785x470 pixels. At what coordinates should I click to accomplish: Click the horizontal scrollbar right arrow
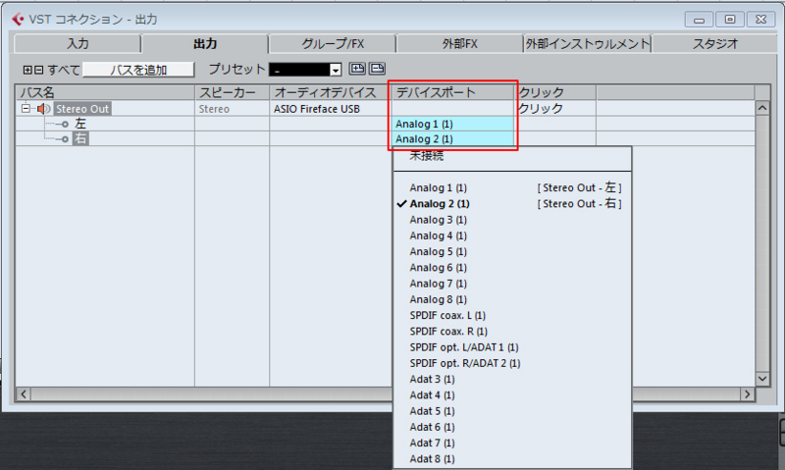click(x=748, y=393)
